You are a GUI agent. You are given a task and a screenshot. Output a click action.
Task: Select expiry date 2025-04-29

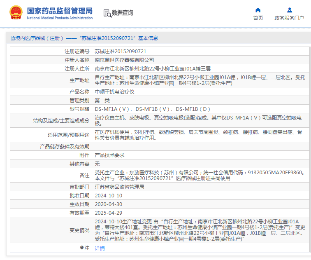tap(109, 213)
